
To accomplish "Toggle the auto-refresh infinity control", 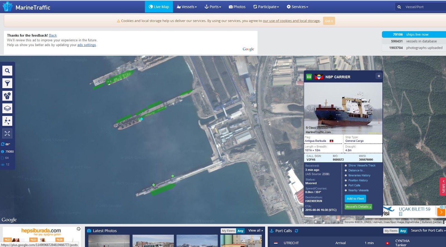I will [x=6, y=144].
